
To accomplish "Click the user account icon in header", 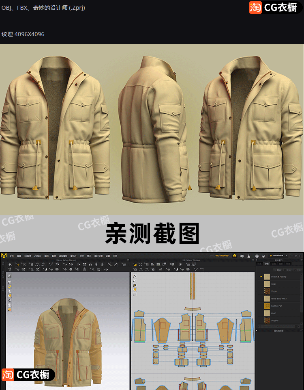I will point(249,256).
